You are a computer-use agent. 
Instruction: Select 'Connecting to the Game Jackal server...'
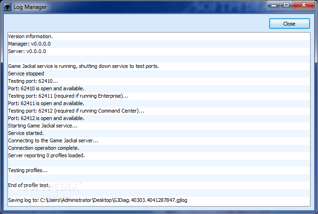pos(159,140)
